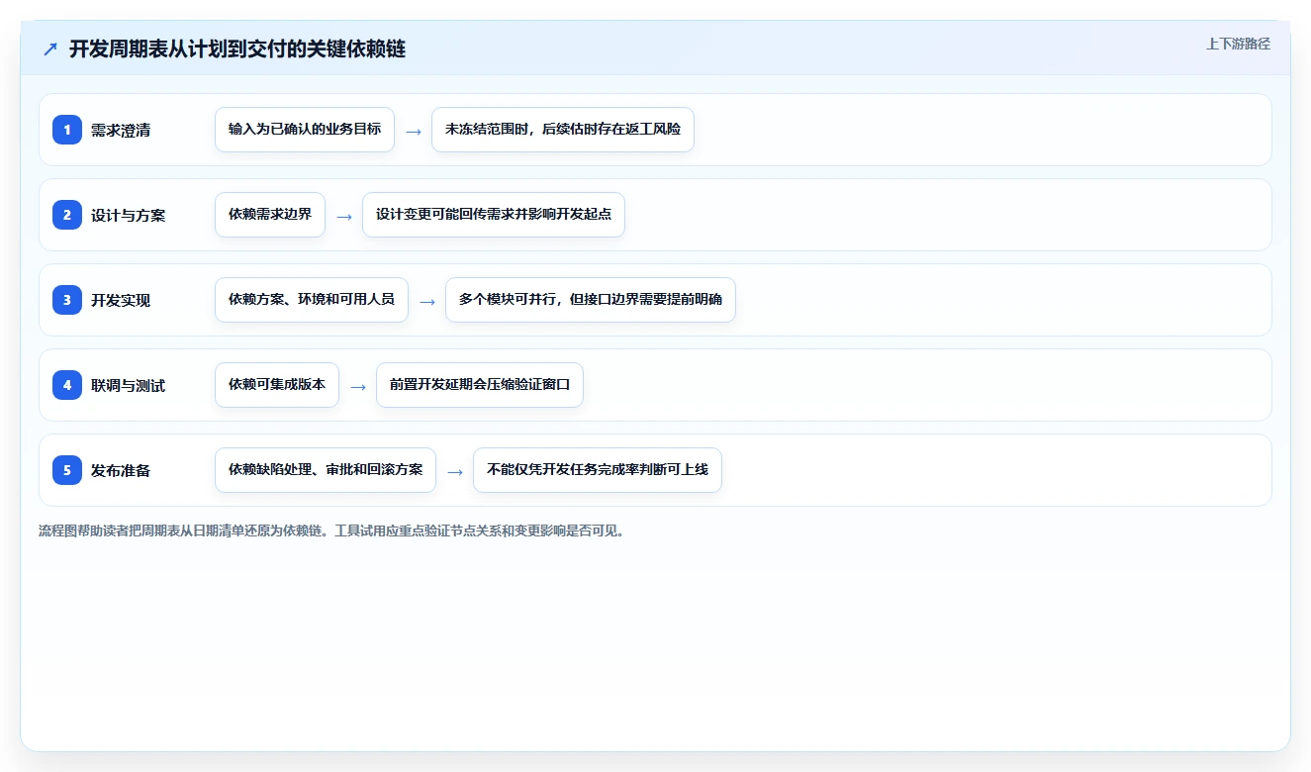1311x772 pixels.
Task: Click the 开发实现 step label
Action: 121,300
